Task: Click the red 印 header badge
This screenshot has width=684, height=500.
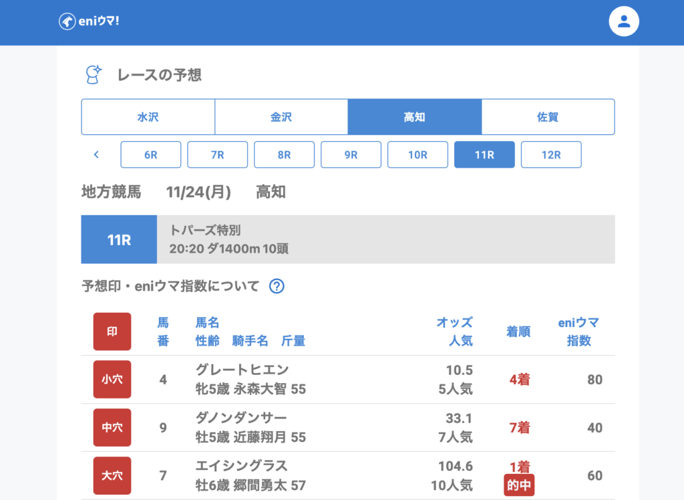Action: (112, 332)
